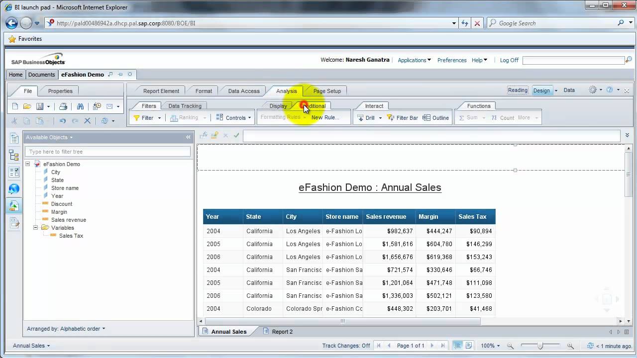Go to the Documents tab
This screenshot has height=358, width=637.
[41, 75]
